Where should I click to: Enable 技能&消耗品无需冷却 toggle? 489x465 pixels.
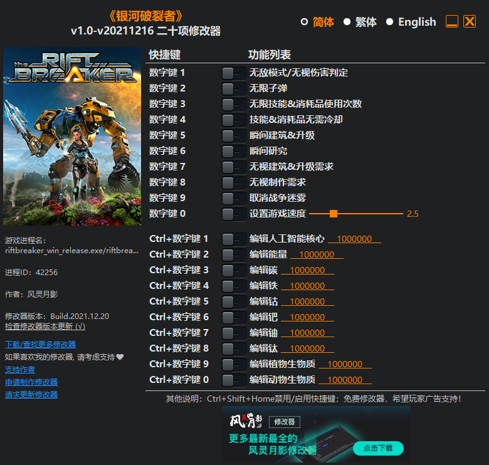pos(234,120)
